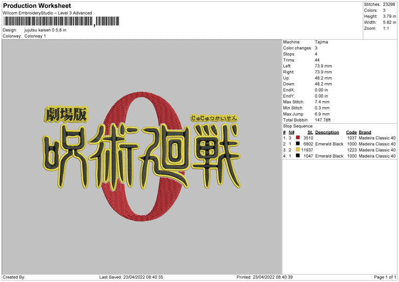The image size is (399, 282).
Task: Click the Min Stitch value 0.3 mm
Action: (x=322, y=108)
